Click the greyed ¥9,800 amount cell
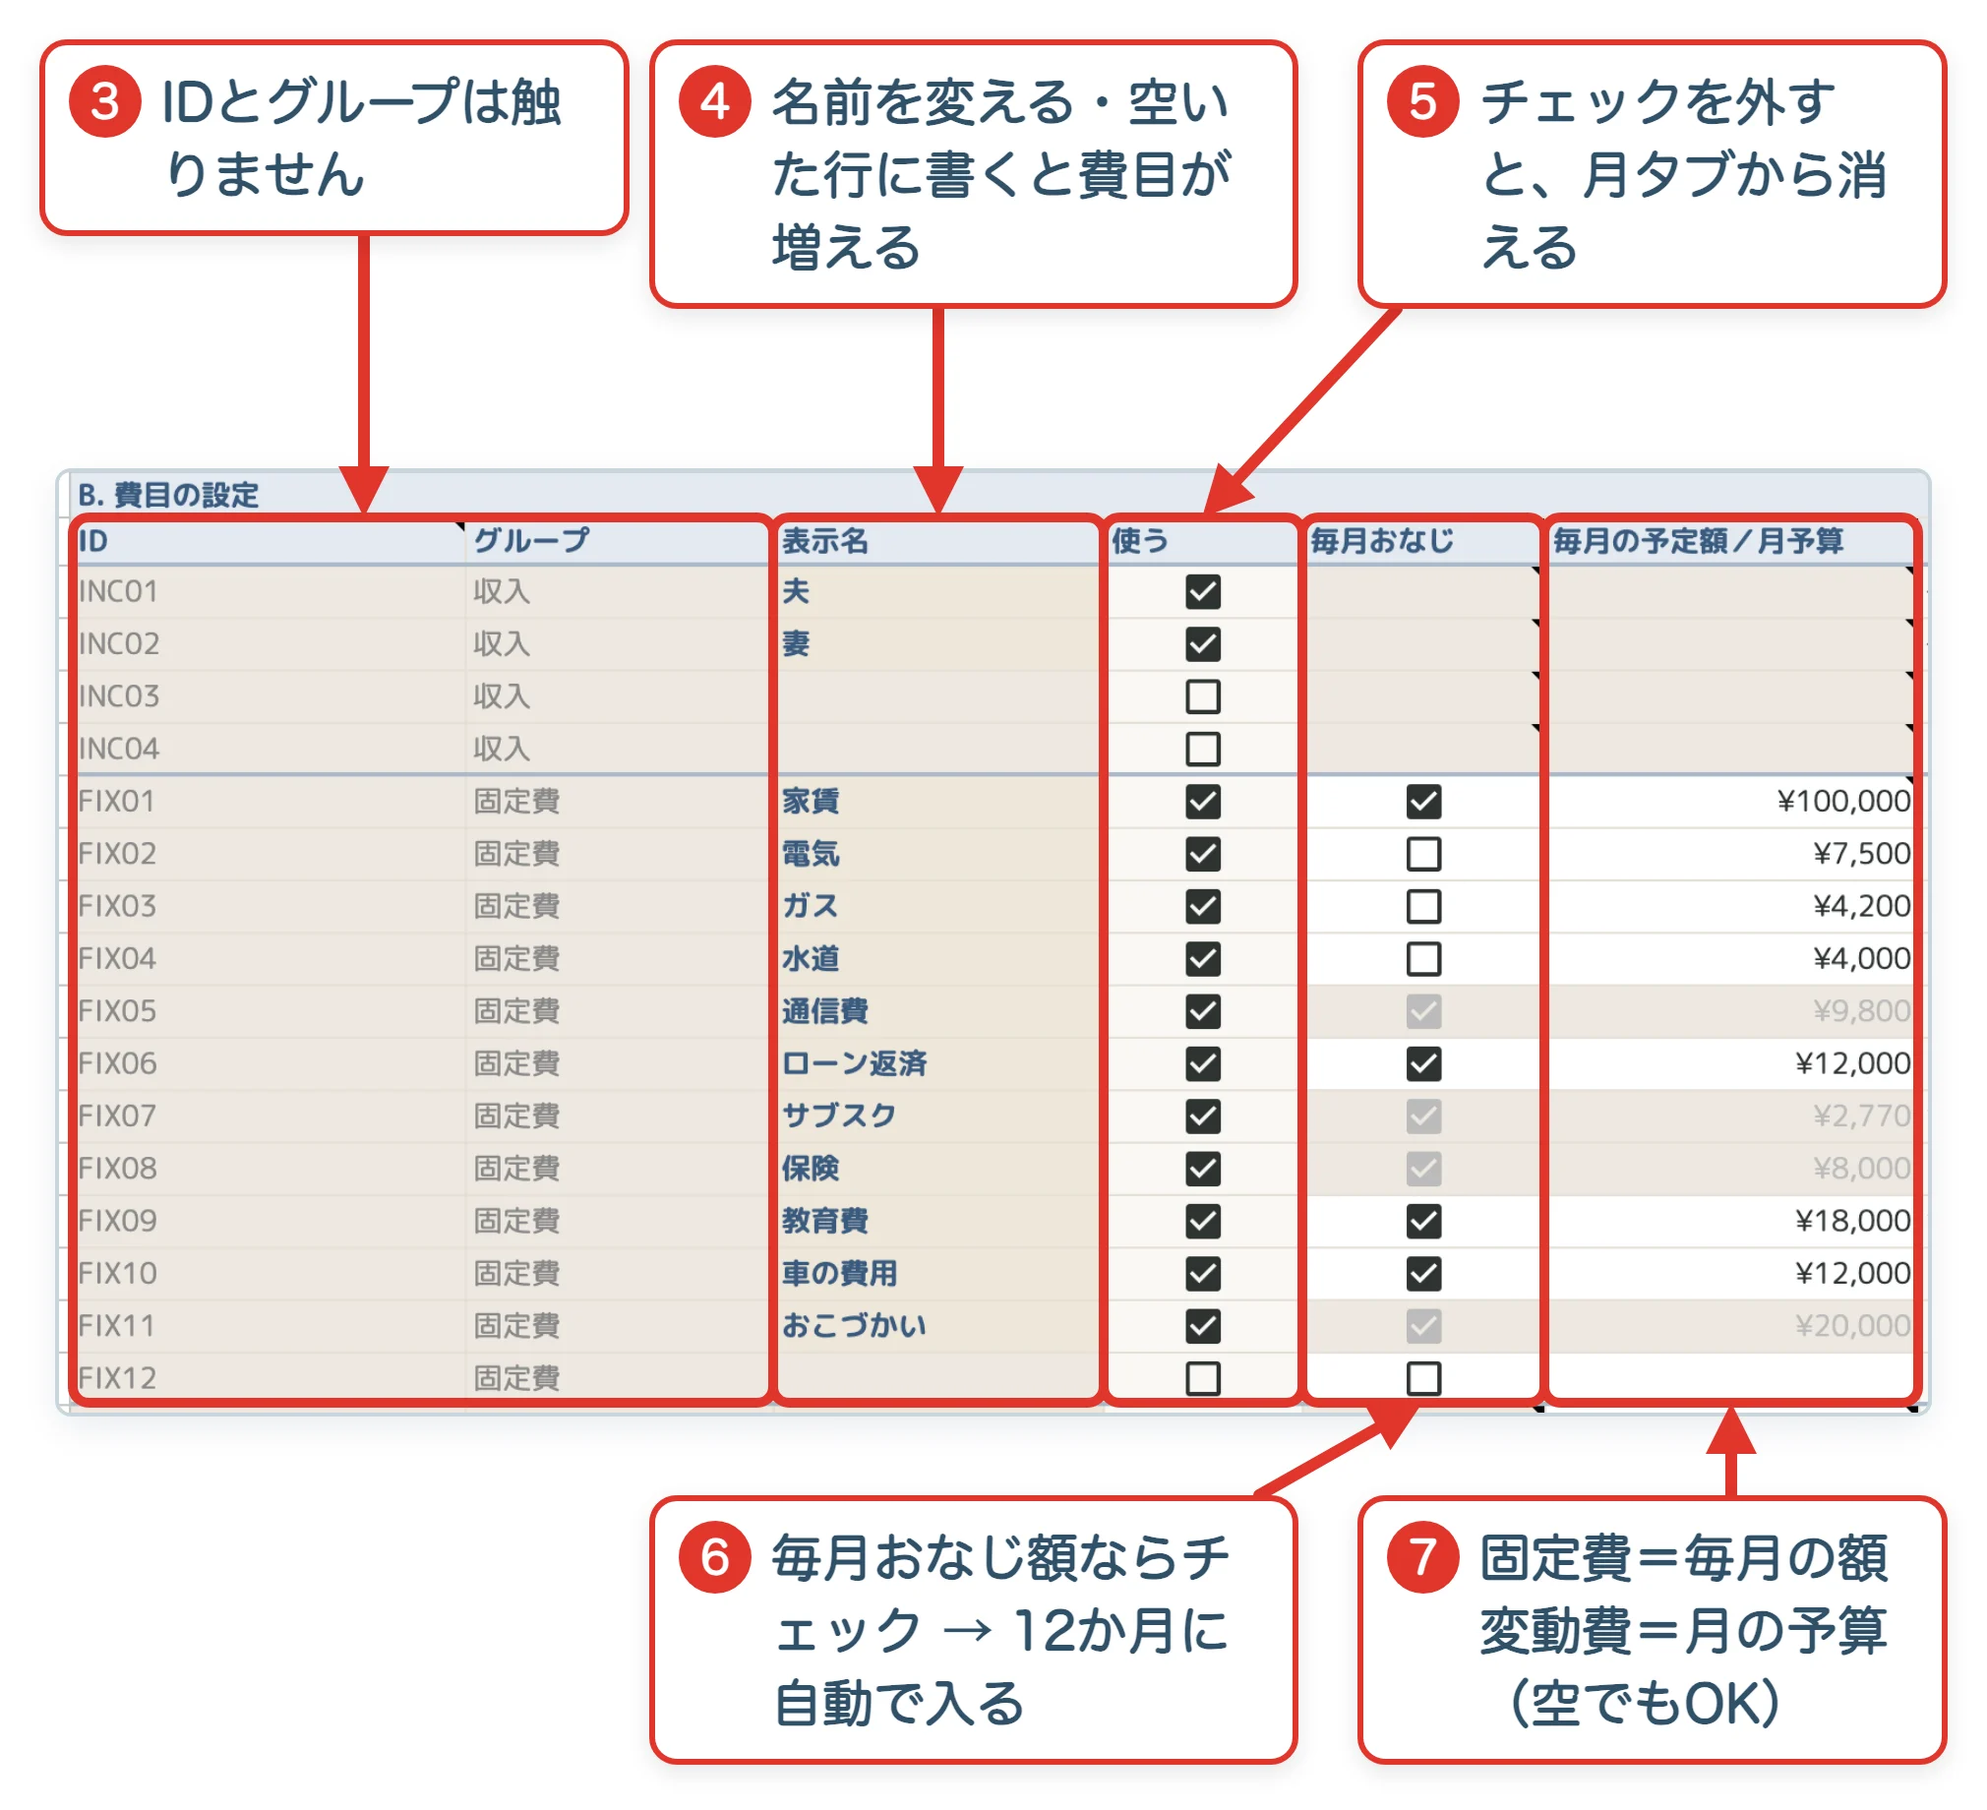1987x1810 pixels. [1729, 1010]
